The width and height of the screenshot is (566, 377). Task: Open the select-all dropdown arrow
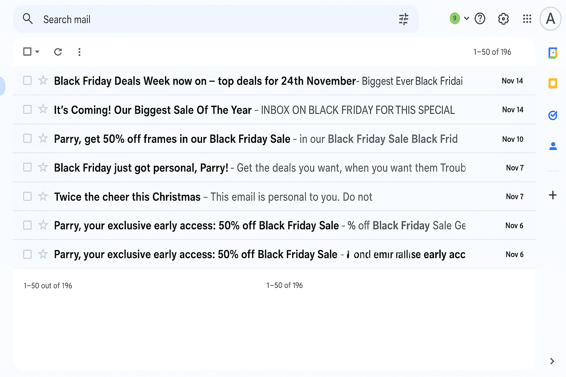point(36,52)
